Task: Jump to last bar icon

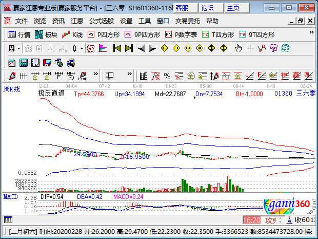Action: point(129,48)
